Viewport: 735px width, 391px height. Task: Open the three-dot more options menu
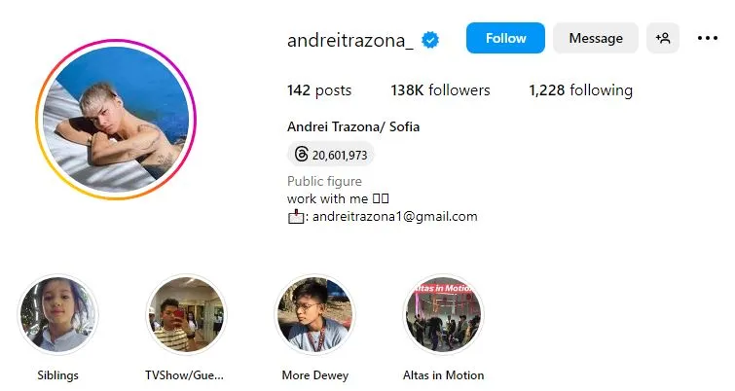[708, 38]
